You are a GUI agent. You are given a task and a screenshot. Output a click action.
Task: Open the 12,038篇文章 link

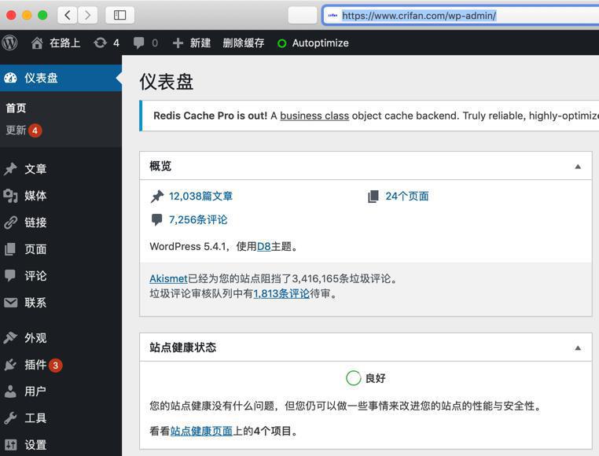[x=201, y=197]
